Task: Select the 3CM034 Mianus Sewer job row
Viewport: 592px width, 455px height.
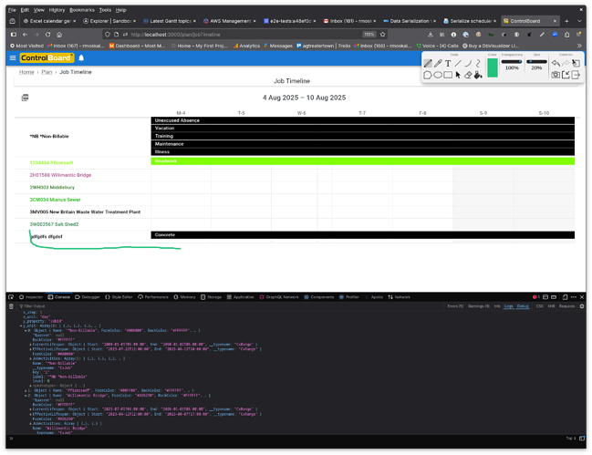Action: click(x=55, y=200)
